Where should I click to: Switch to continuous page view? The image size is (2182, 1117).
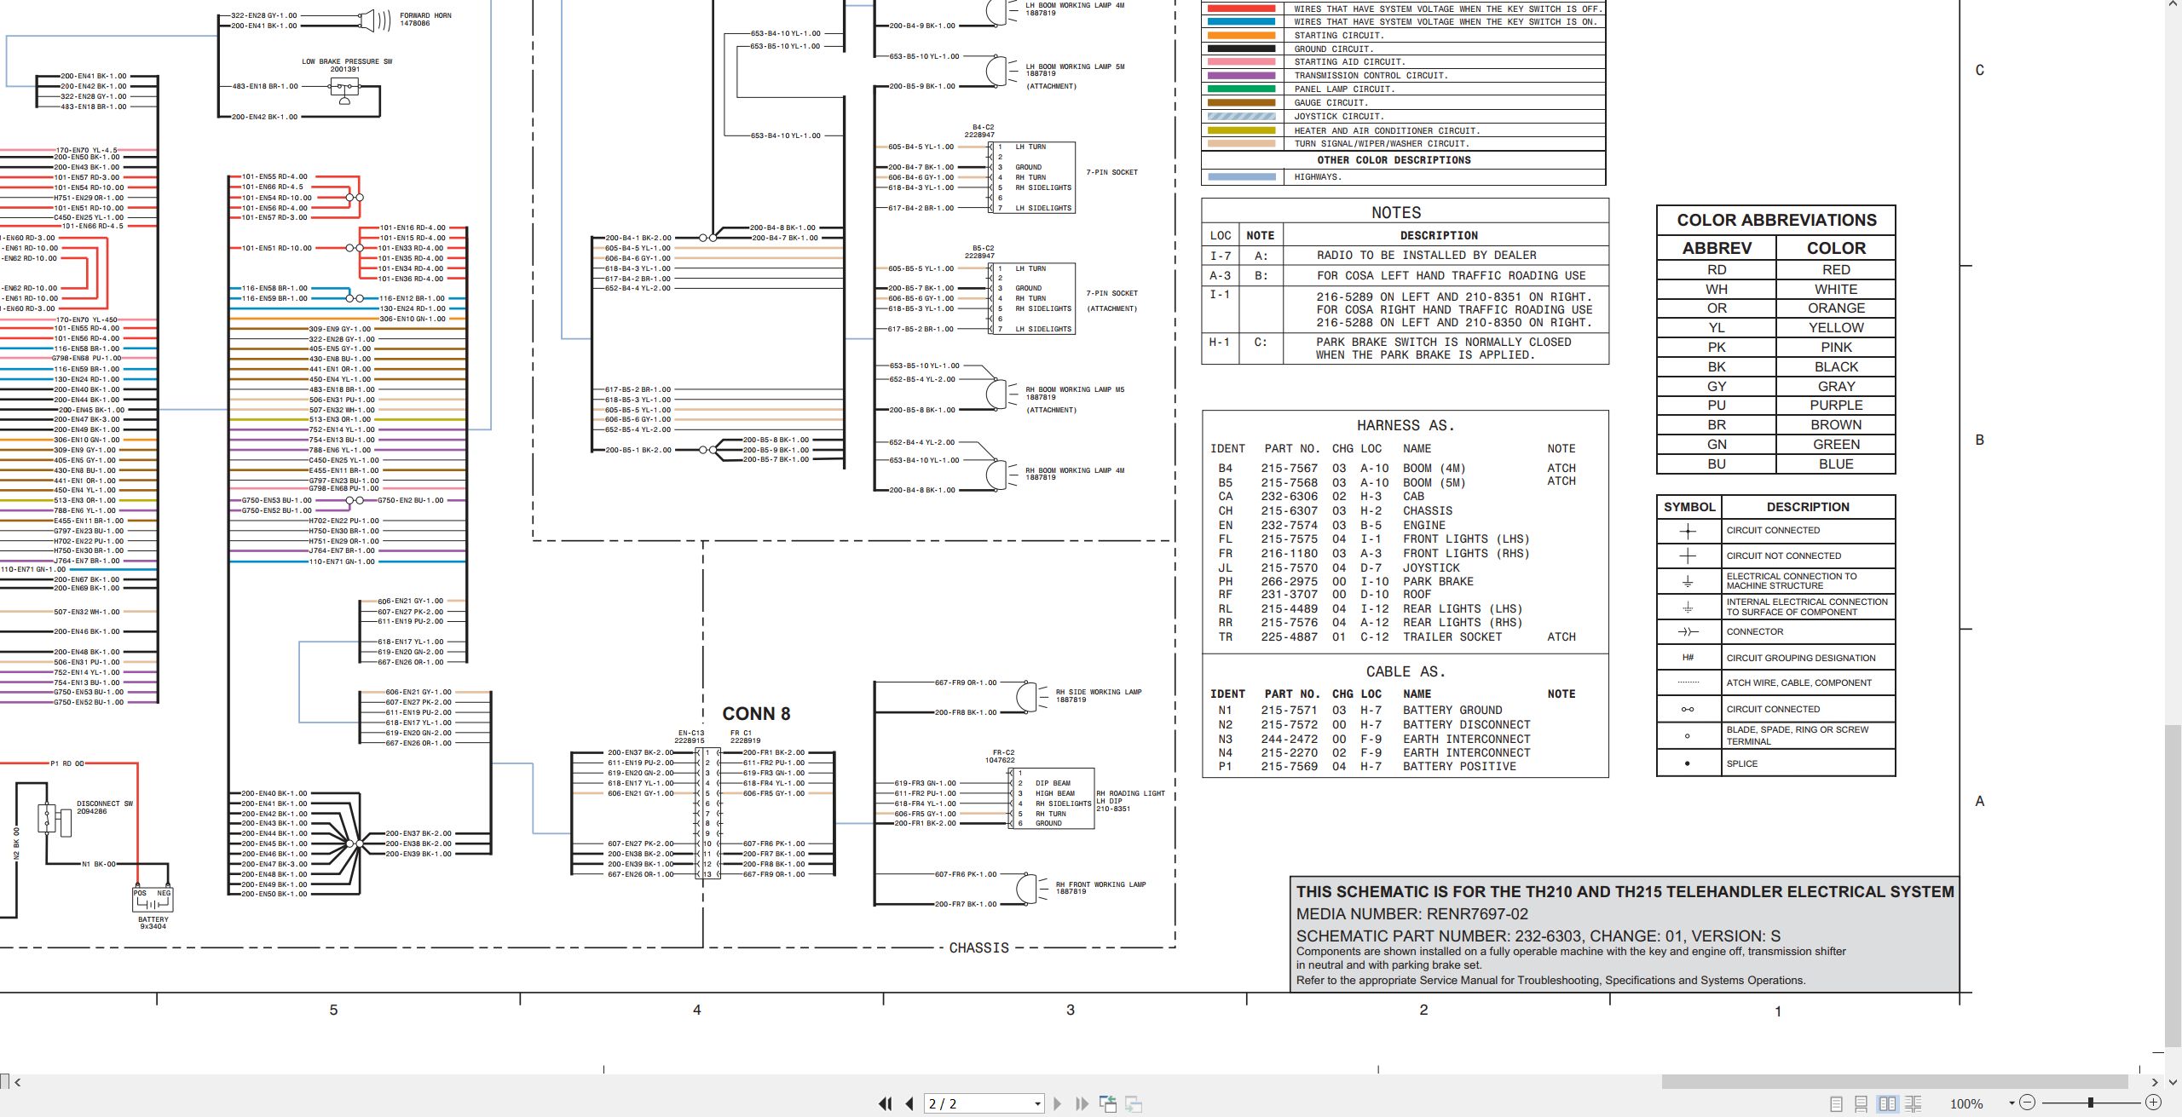pos(1862,1103)
